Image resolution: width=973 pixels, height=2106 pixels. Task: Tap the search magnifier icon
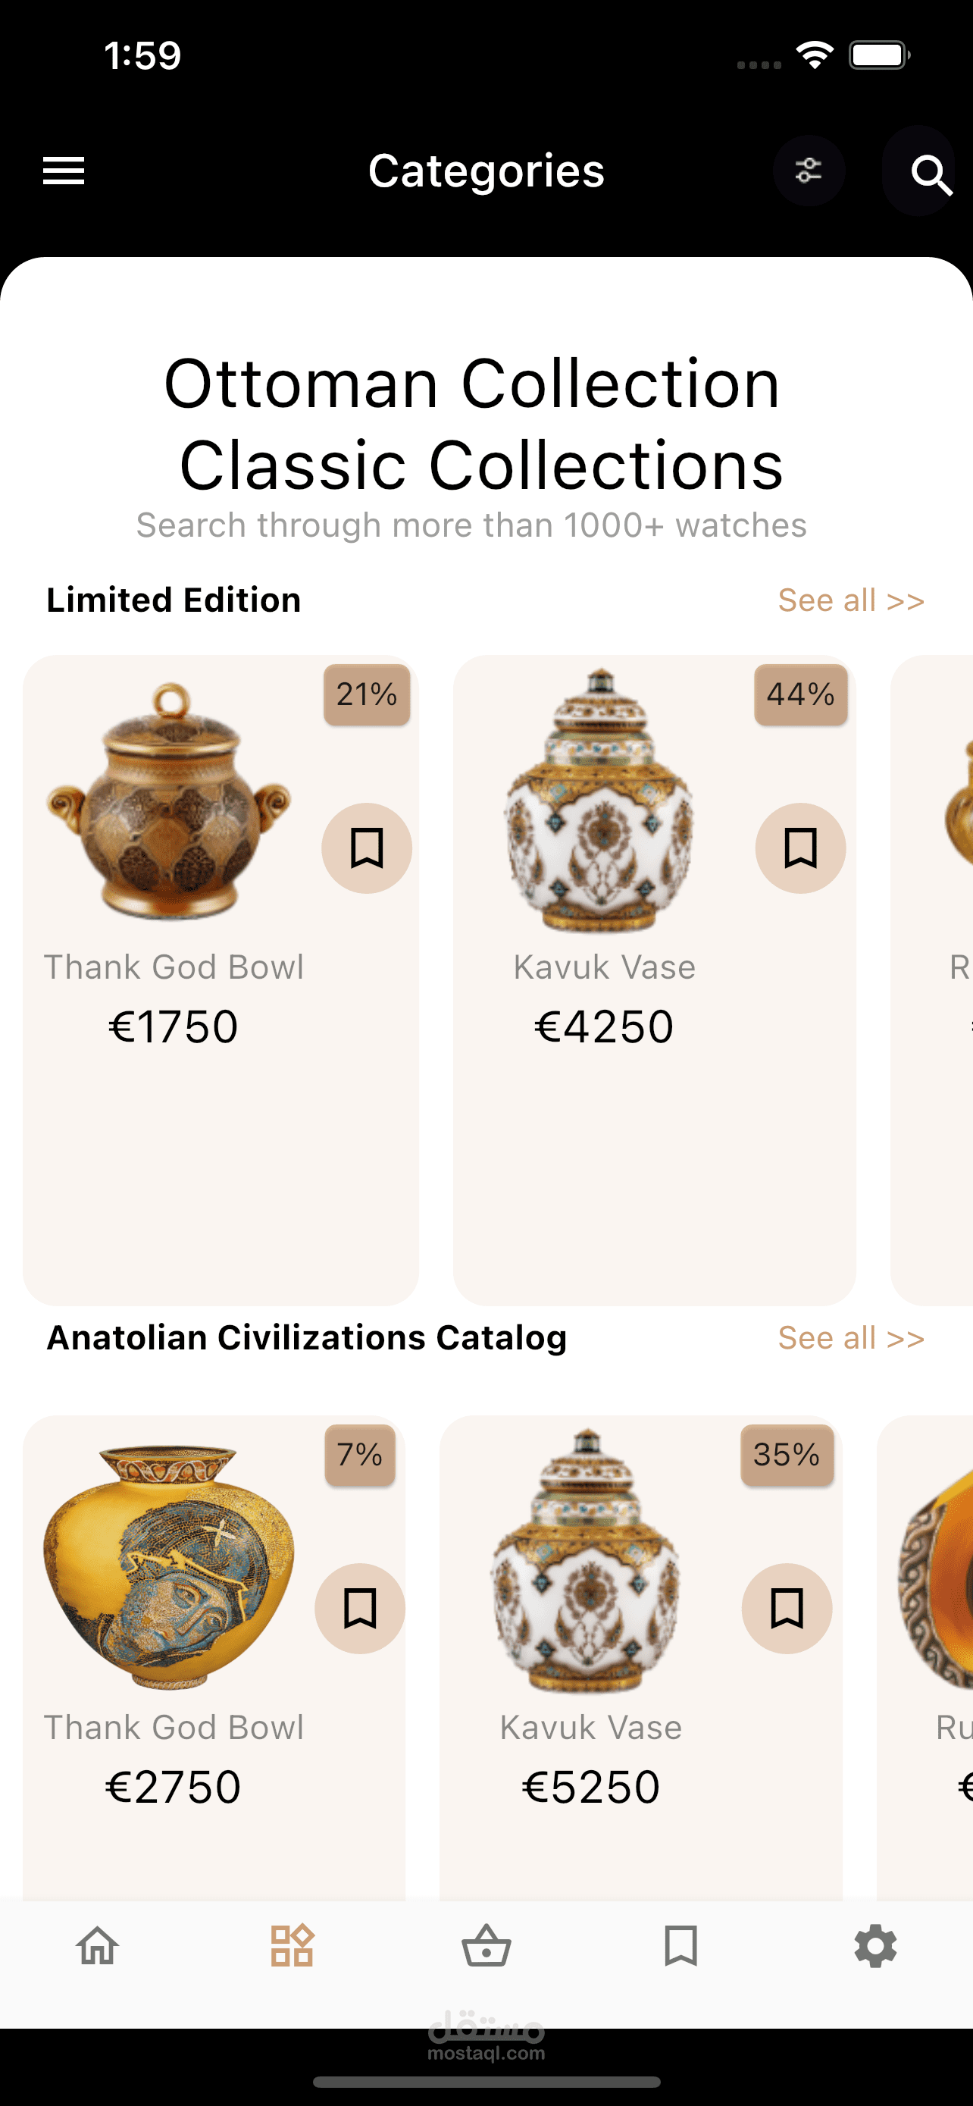[930, 174]
